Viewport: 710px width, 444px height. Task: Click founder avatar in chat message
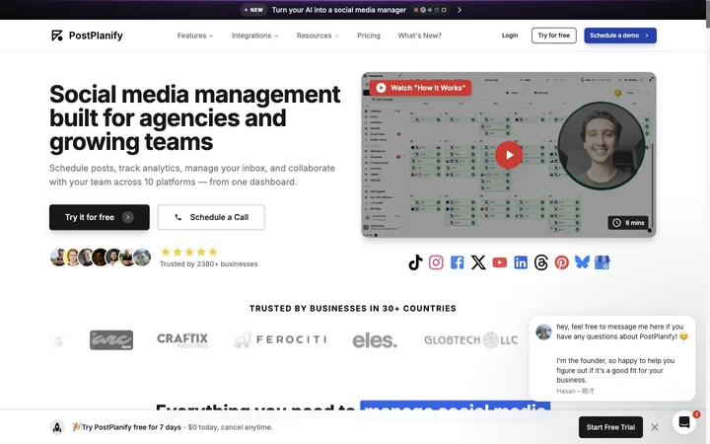(543, 332)
